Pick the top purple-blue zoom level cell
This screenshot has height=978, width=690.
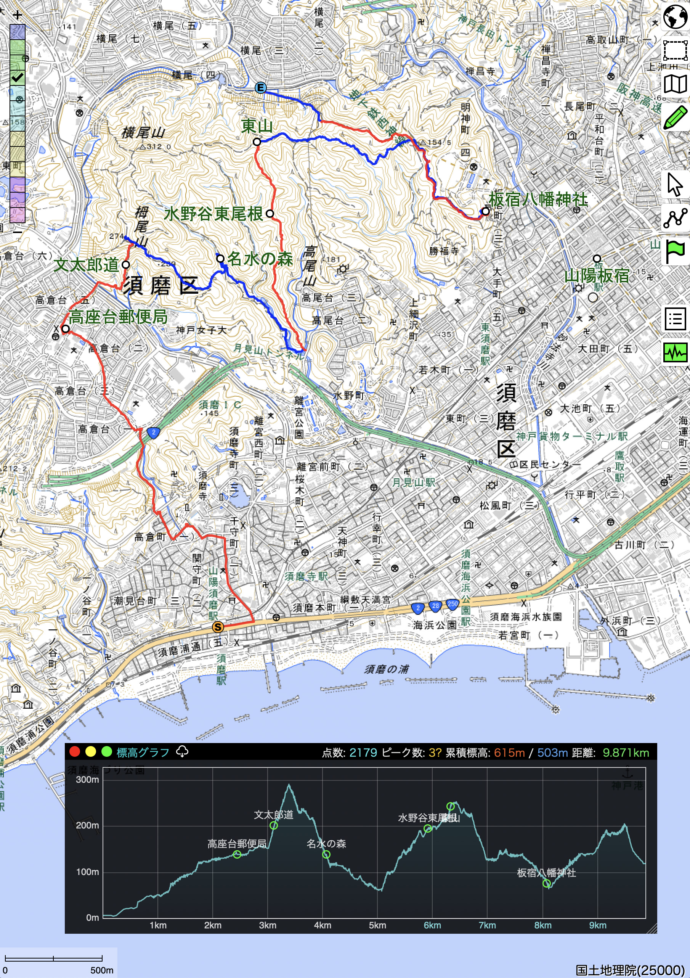(x=18, y=32)
